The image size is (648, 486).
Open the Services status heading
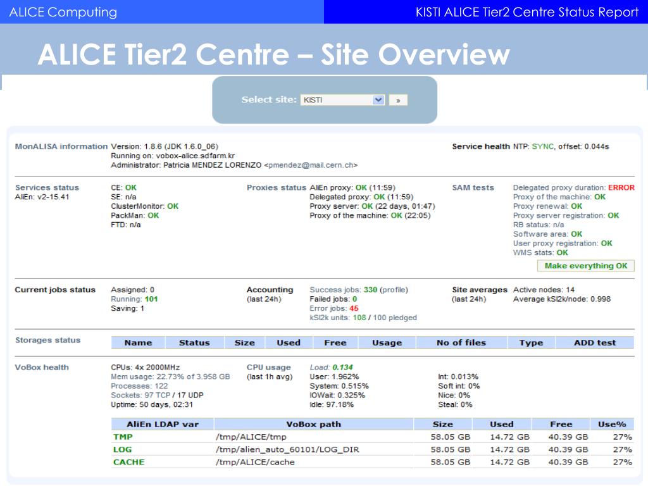pos(47,187)
